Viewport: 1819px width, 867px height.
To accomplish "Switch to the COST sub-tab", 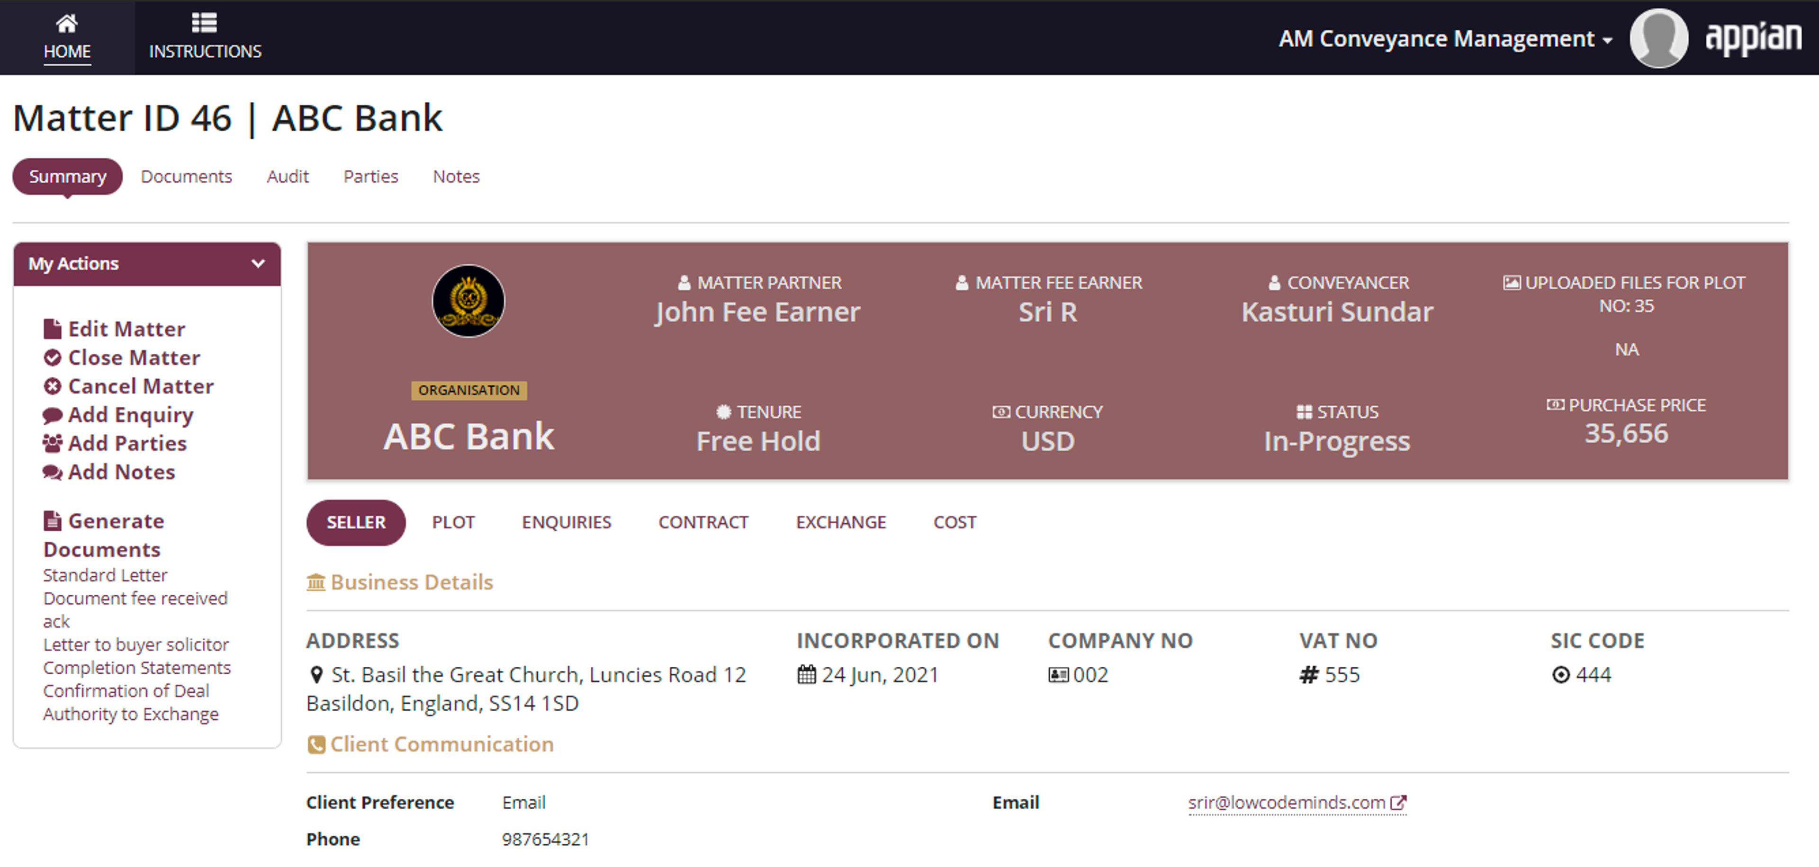I will (x=955, y=522).
